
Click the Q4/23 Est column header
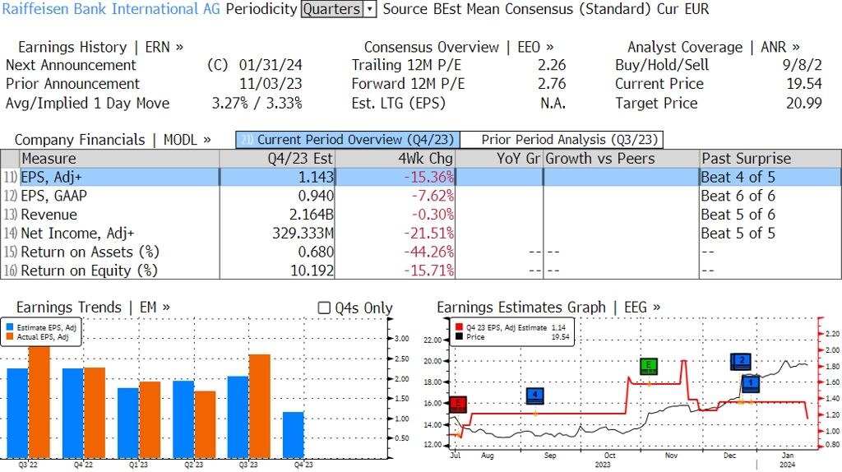[x=276, y=159]
